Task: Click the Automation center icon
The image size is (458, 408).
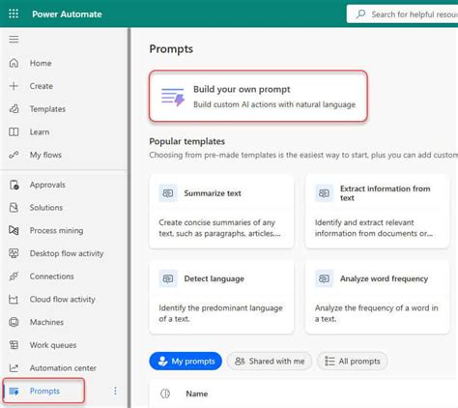Action: 14,367
